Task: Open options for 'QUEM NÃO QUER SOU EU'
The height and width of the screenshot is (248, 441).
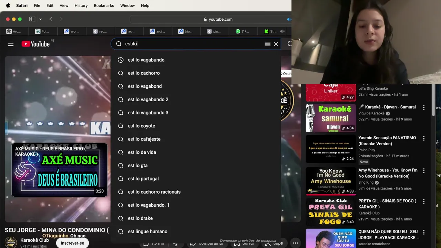Action: (x=424, y=232)
